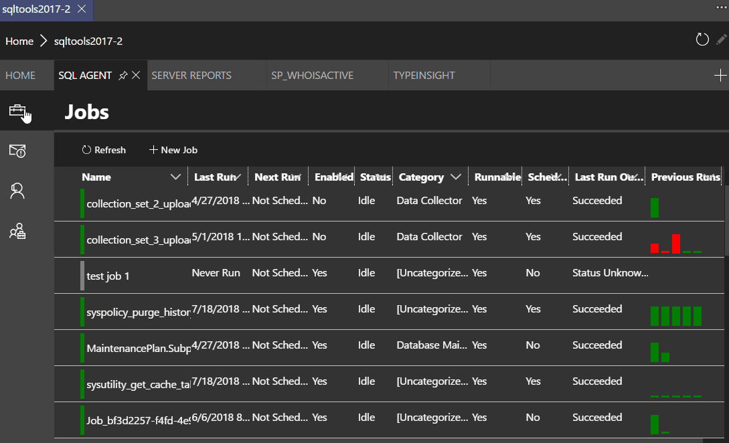Click the Home breadcrumb link
The image size is (729, 443).
click(x=19, y=41)
